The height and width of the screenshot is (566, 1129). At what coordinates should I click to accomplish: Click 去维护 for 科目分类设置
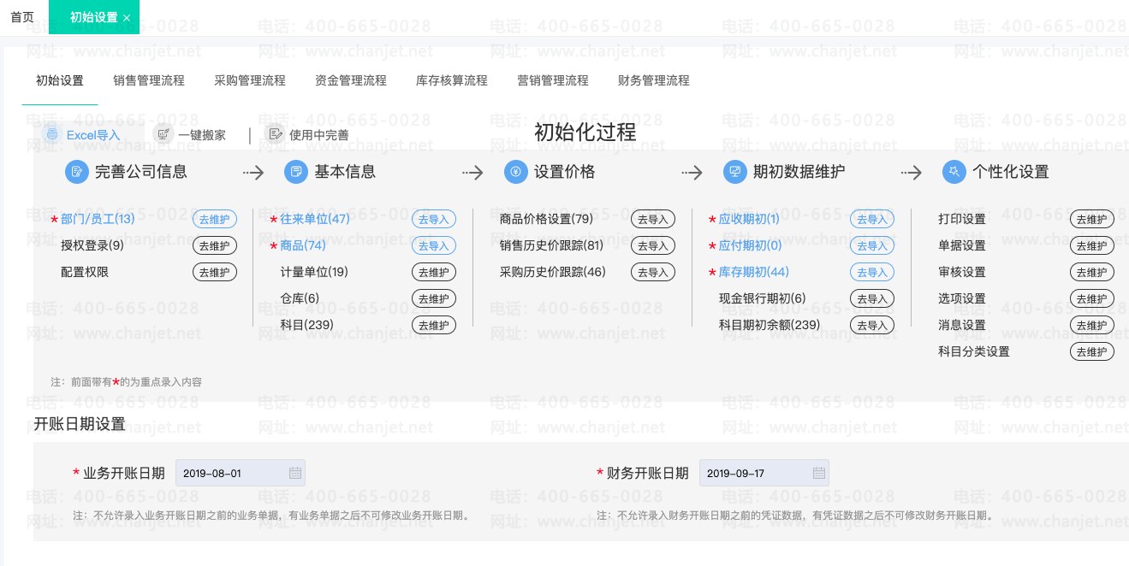coord(1092,352)
